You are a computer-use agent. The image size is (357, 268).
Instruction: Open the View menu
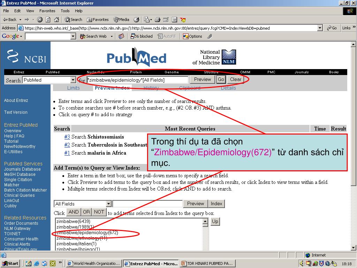pos(30,11)
